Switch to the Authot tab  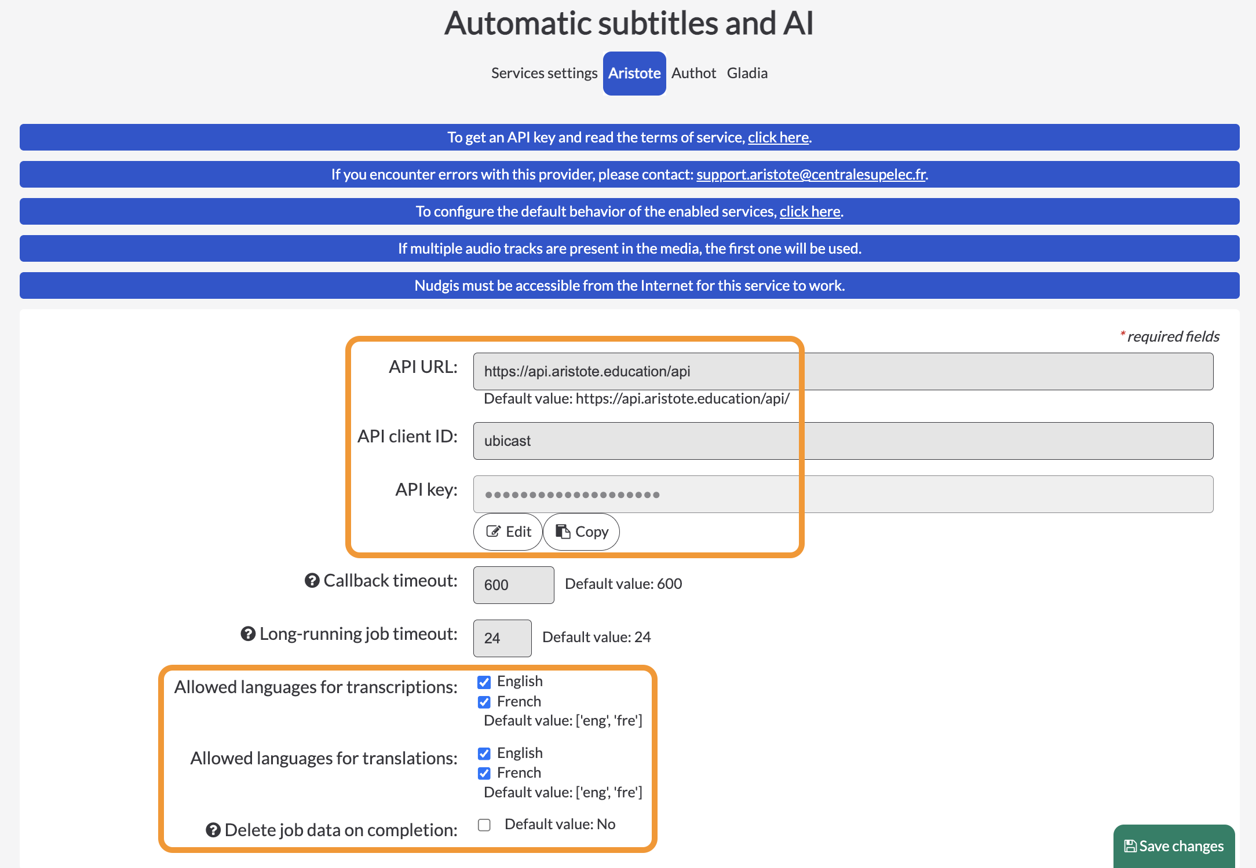[693, 73]
